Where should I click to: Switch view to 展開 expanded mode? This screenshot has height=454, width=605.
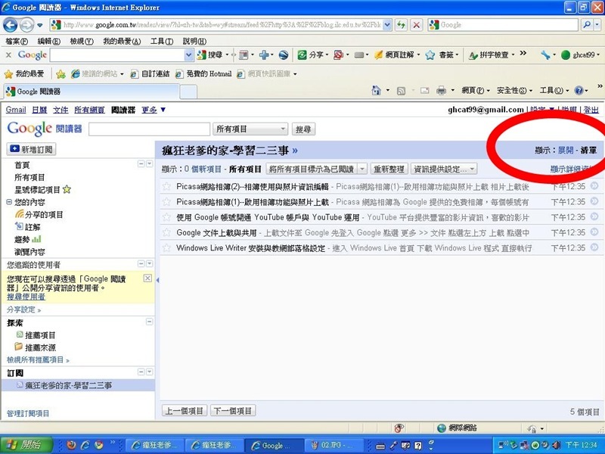click(x=566, y=150)
